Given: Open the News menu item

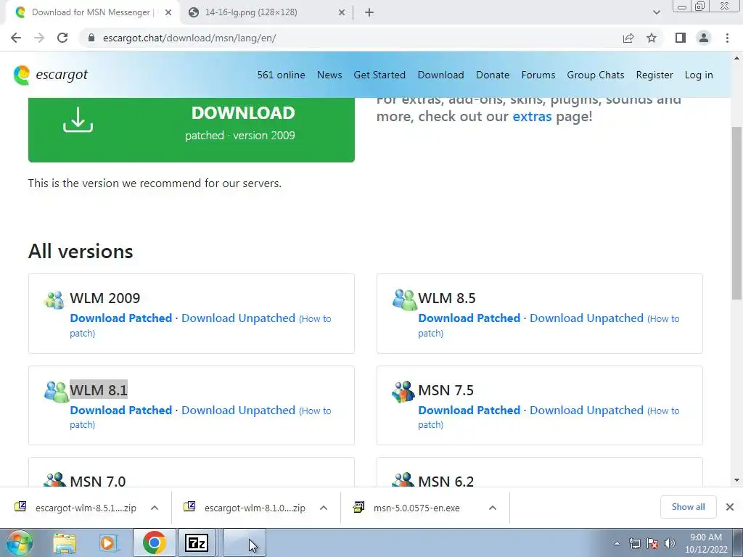Looking at the screenshot, I should (x=329, y=75).
